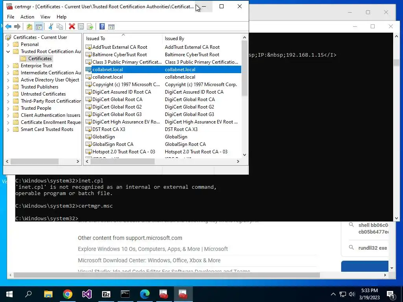Click certificate icon beside Baltimore CyberTrust Root
This screenshot has width=403, height=302.
[89, 55]
